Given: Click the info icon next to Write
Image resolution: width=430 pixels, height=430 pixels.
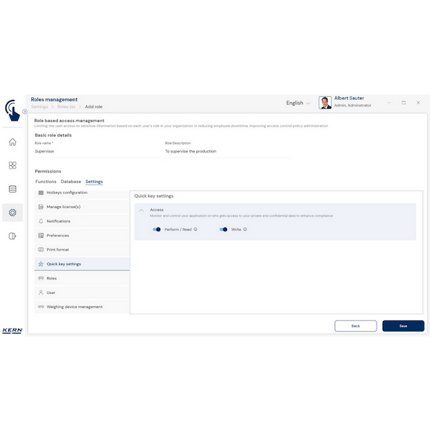Looking at the screenshot, I should [x=245, y=229].
